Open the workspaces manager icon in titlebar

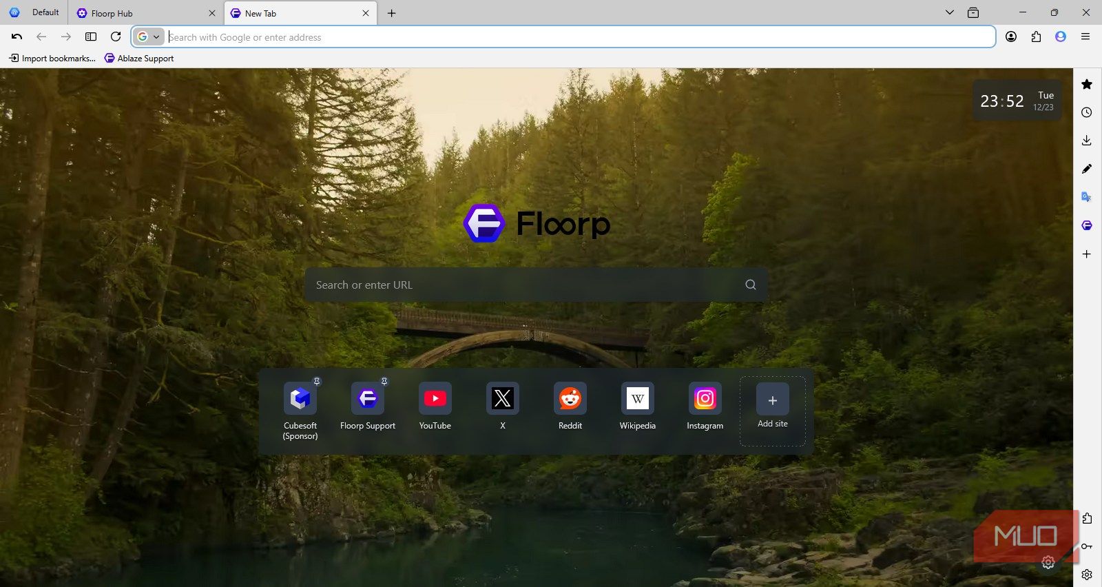[x=973, y=12]
